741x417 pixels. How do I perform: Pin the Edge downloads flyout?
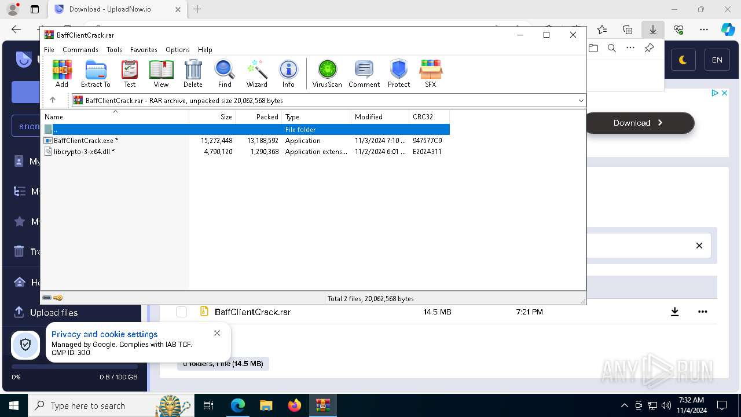[x=649, y=48]
